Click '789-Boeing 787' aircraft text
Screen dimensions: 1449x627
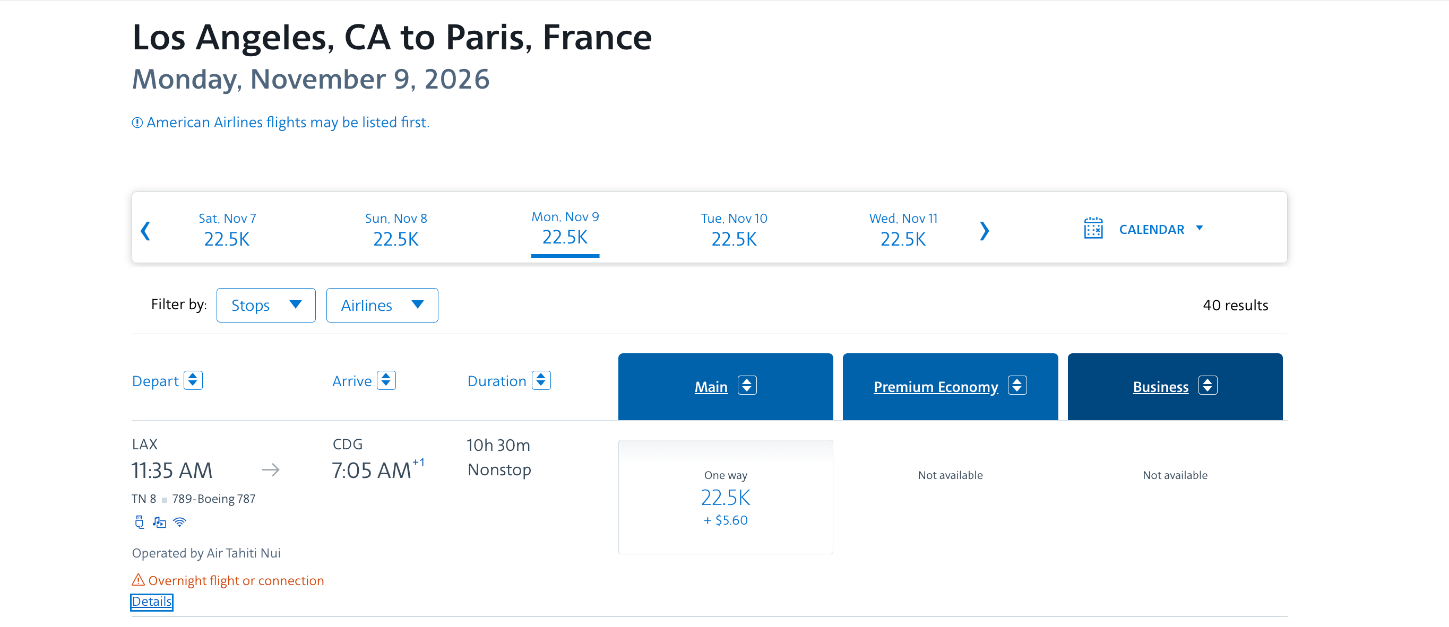click(x=214, y=499)
